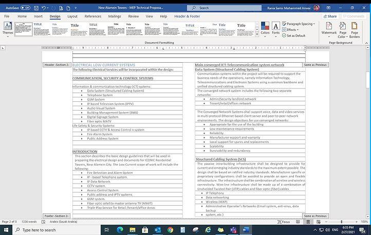This screenshot has height=235, width=371.
Task: Show hidden system tray icons
Action: point(315,230)
